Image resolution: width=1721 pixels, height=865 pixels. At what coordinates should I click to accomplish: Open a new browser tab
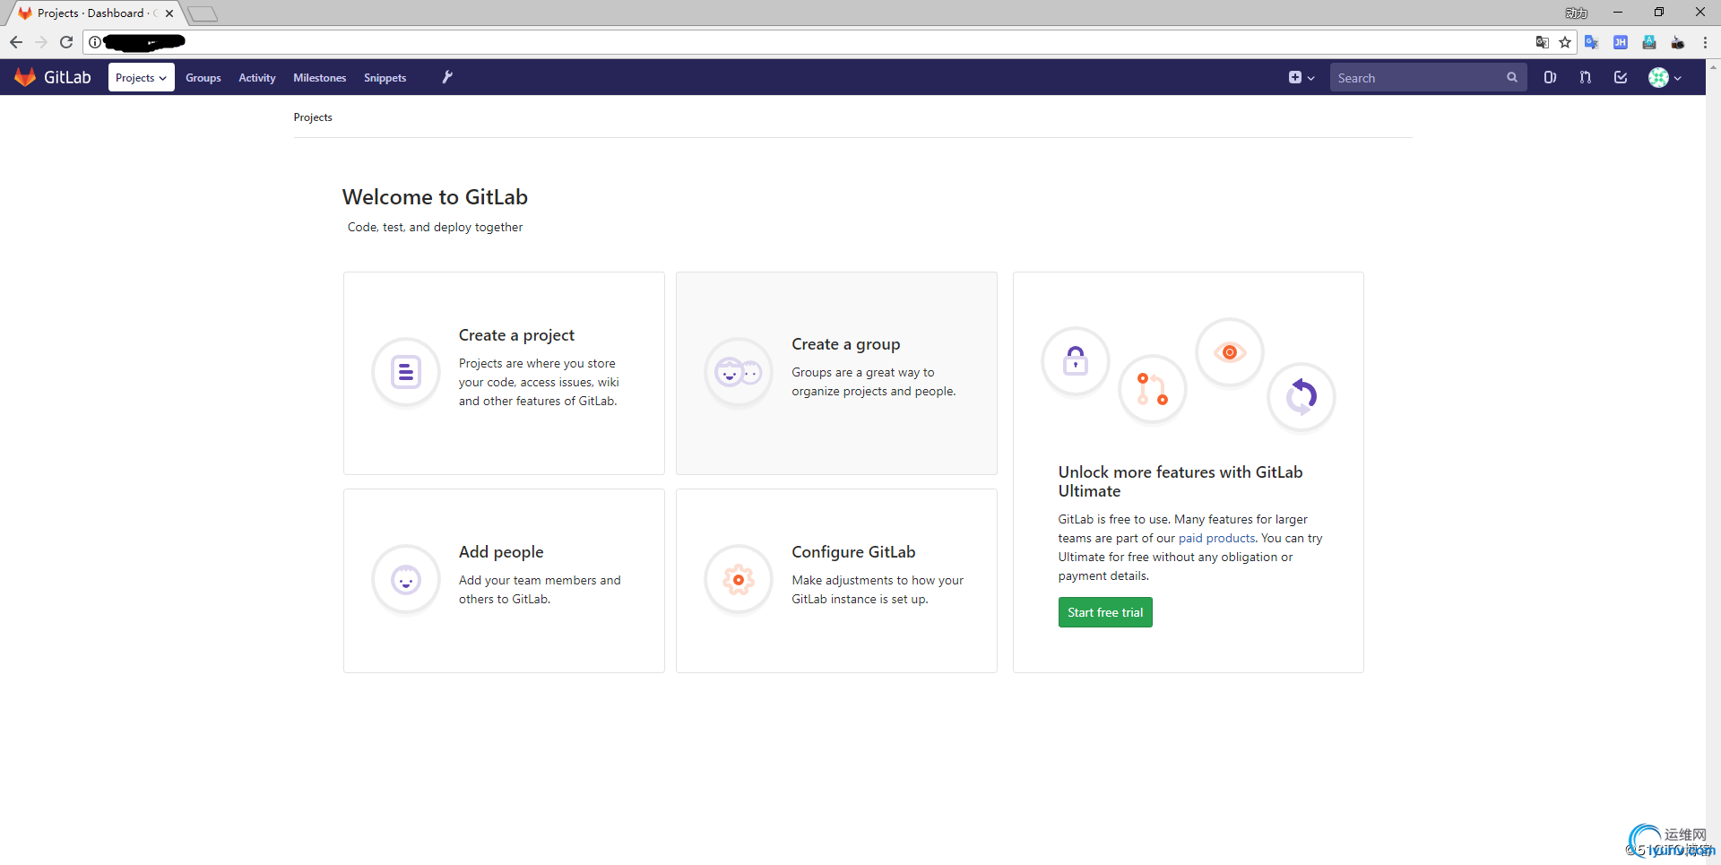(x=203, y=13)
